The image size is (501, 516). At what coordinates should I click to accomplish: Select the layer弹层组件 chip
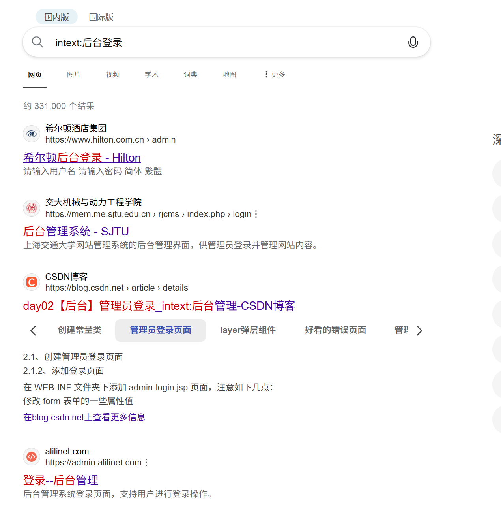pyautogui.click(x=248, y=330)
